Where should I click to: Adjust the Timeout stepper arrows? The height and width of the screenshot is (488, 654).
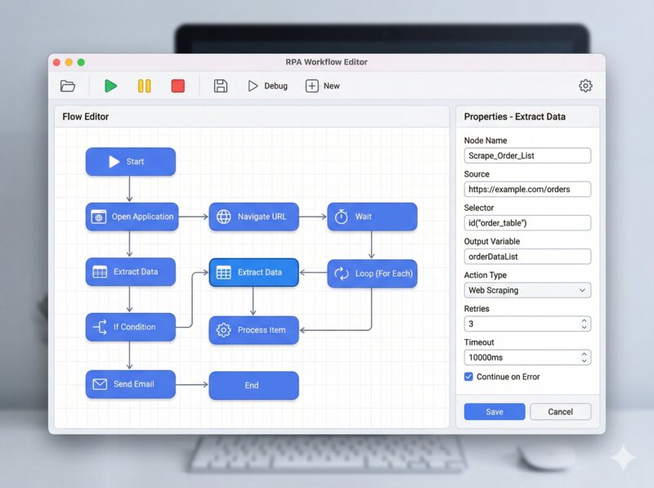[x=584, y=357]
